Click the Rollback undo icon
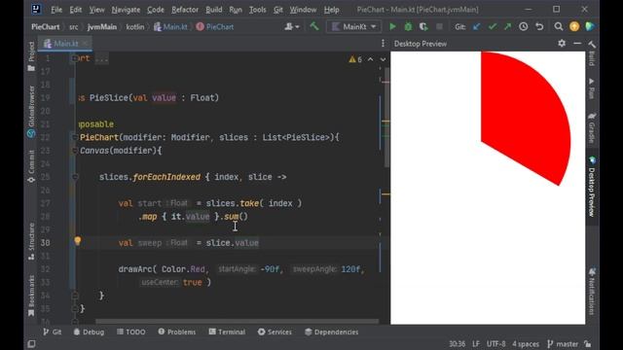 point(539,26)
